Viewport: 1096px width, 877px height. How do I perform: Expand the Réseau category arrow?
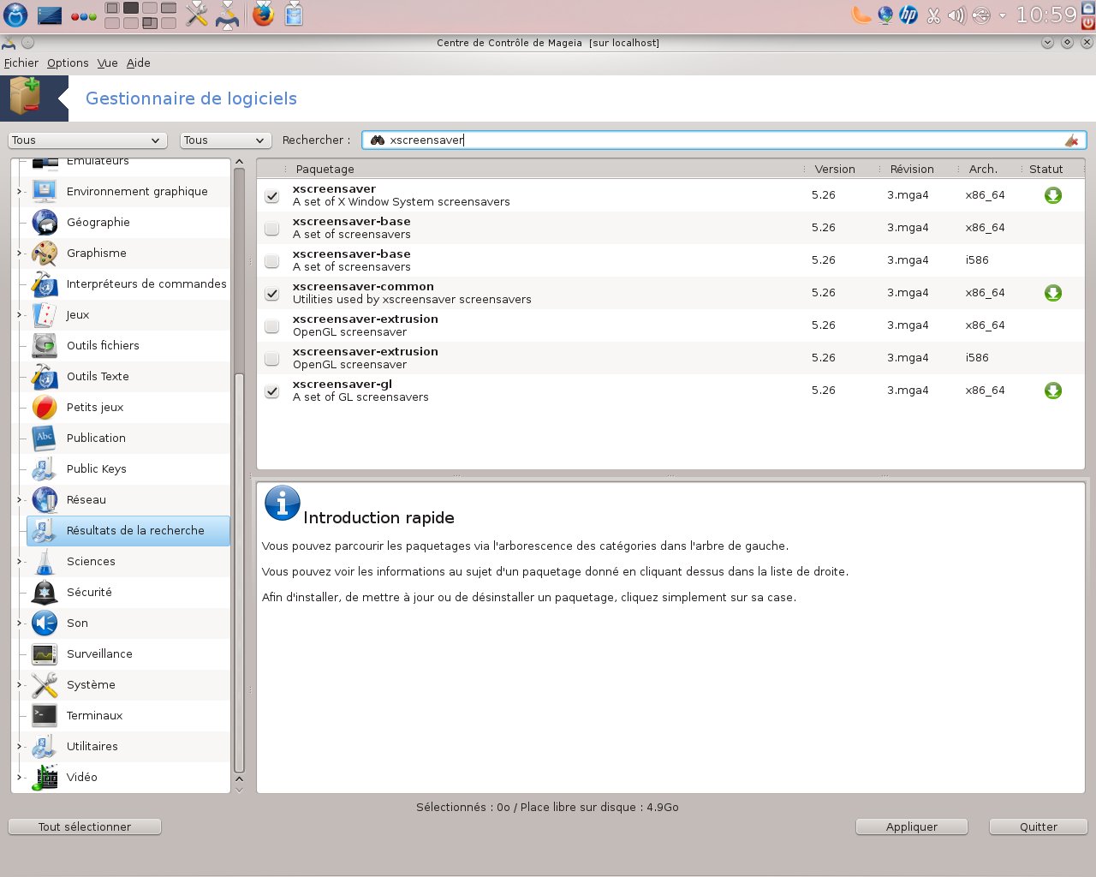point(20,500)
